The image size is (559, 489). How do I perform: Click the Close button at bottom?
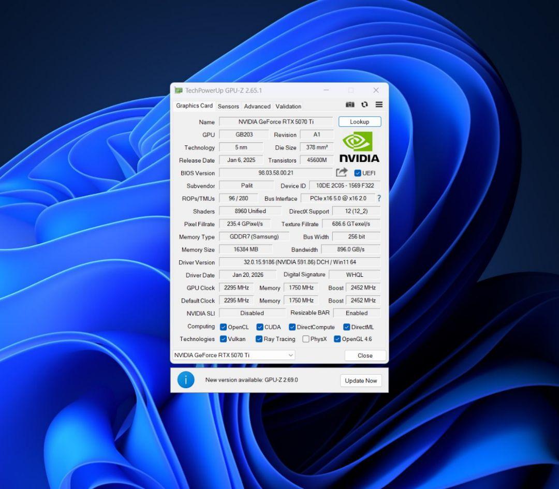pyautogui.click(x=365, y=355)
